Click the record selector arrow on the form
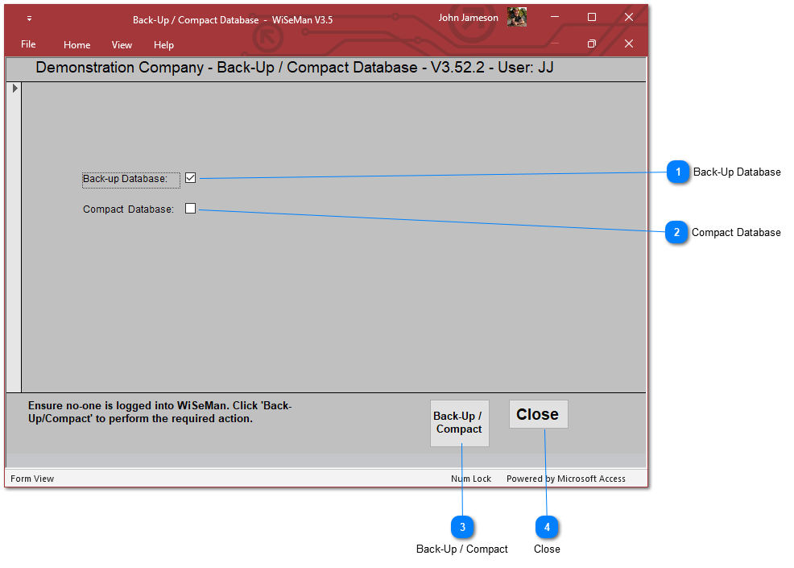This screenshot has width=794, height=568. [x=14, y=88]
